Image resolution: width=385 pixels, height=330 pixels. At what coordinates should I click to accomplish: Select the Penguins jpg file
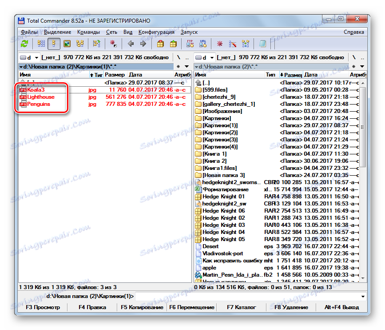[x=105, y=104]
